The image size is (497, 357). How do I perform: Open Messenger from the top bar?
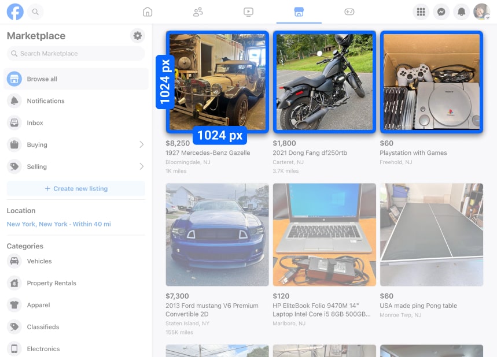click(441, 11)
